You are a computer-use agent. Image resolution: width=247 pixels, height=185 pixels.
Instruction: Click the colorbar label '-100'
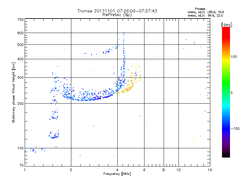235,129
